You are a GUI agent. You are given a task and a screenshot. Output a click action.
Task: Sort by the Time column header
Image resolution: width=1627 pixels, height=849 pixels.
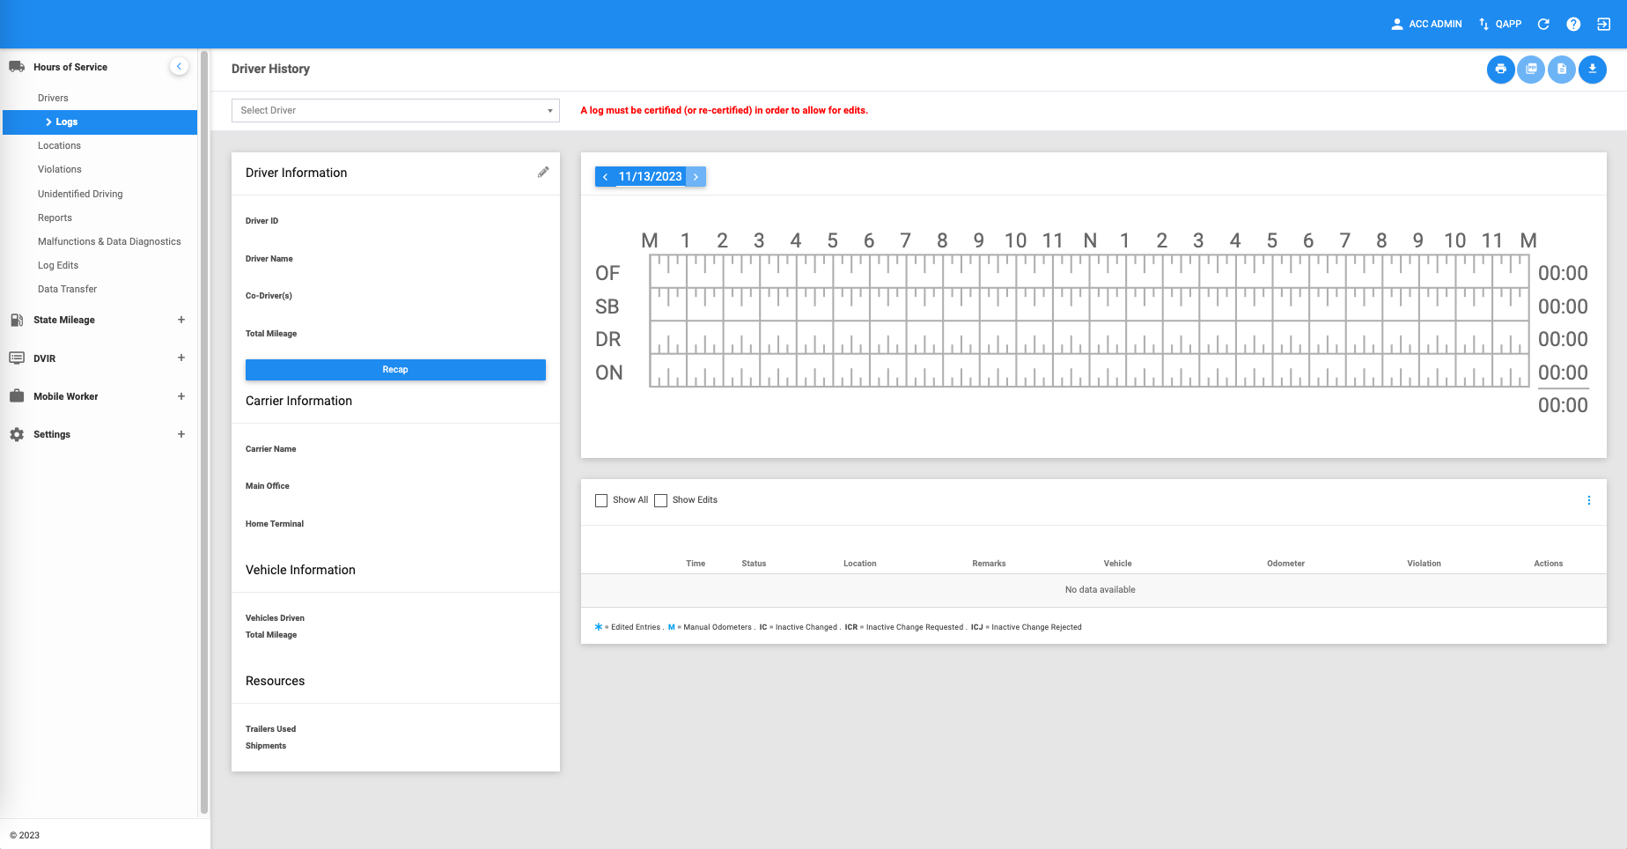696,564
